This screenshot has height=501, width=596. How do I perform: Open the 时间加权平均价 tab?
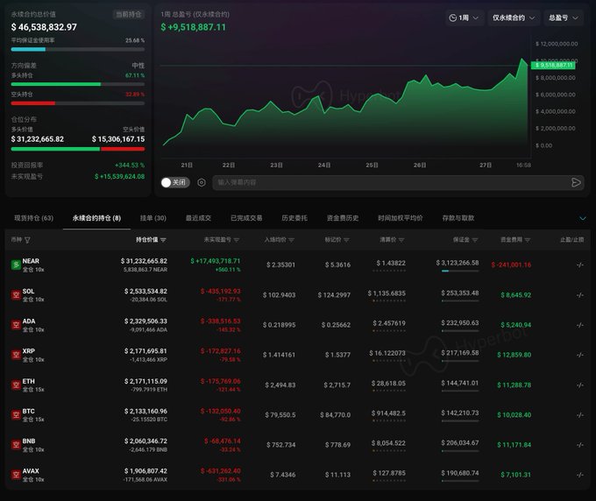tap(401, 218)
